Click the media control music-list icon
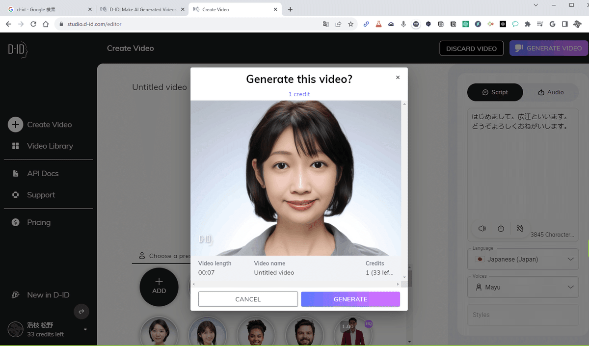Screen dimensions: 589x346 point(540,24)
